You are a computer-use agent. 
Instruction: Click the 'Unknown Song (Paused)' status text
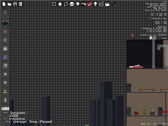tap(32, 122)
